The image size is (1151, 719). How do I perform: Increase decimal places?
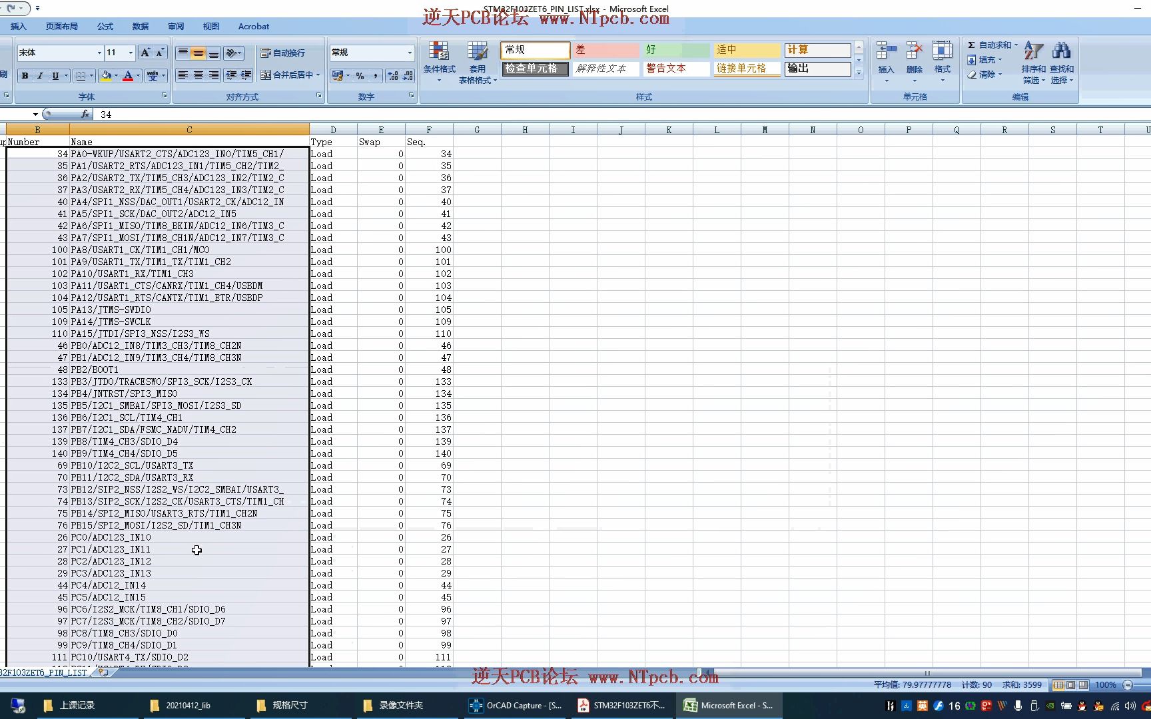coord(393,75)
